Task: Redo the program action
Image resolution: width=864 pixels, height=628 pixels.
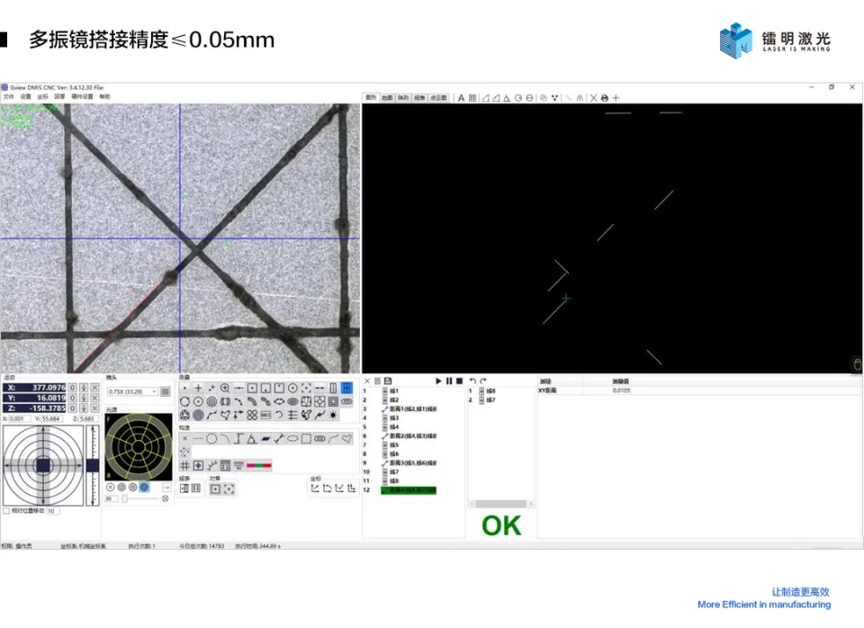Action: point(483,381)
